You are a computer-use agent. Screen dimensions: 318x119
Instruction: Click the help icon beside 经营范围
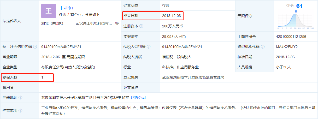[20, 111]
